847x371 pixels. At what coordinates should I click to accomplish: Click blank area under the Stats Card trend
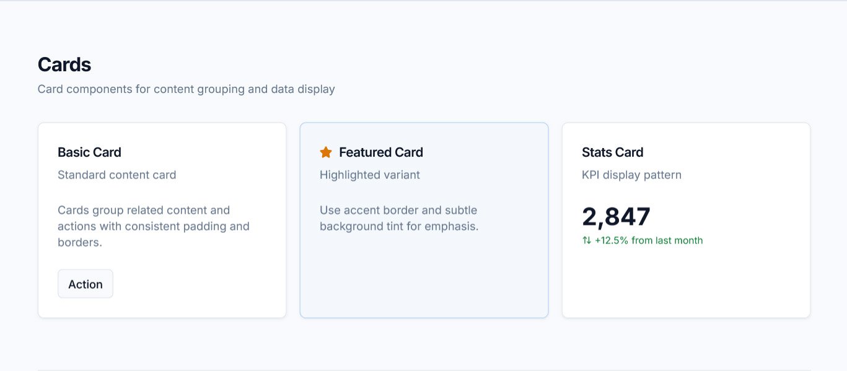click(686, 282)
